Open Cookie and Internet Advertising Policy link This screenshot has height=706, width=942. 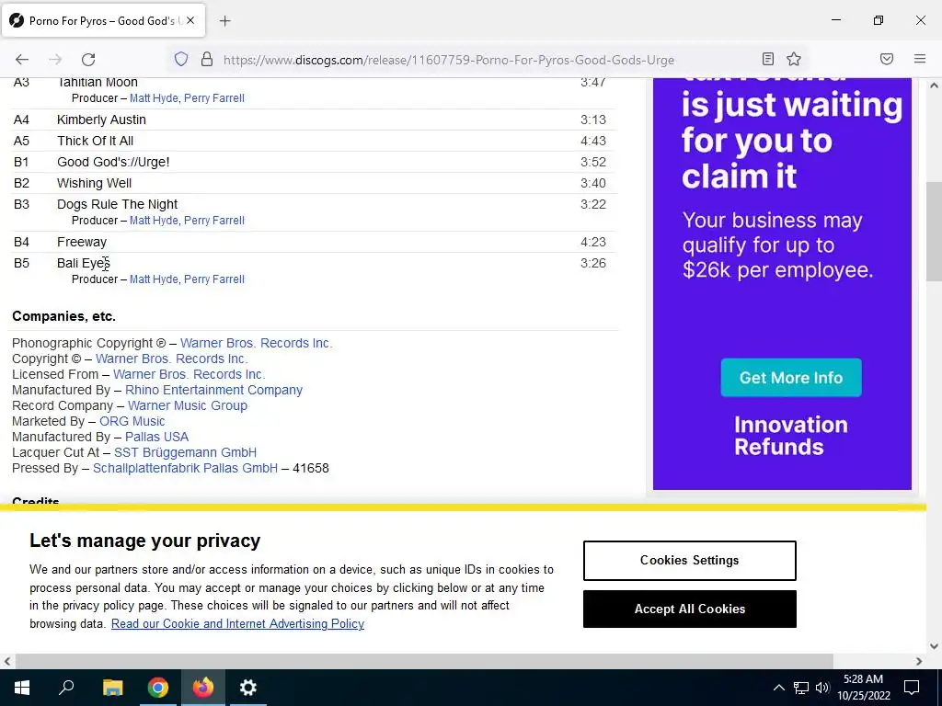click(237, 624)
